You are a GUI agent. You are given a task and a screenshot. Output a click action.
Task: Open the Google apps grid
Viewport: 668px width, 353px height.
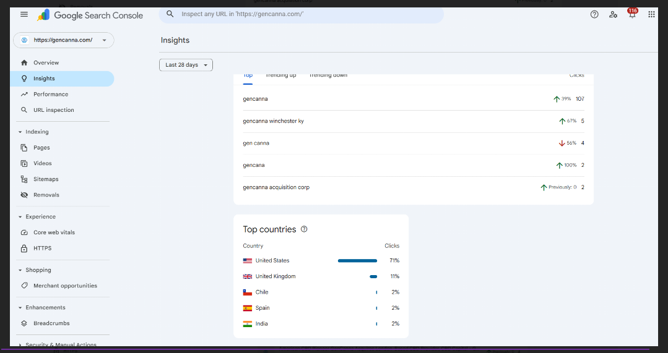(651, 14)
